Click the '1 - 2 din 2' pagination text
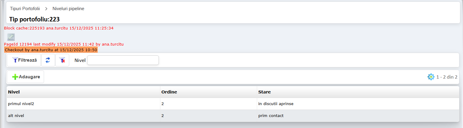The height and width of the screenshot is (128, 463). pos(447,77)
